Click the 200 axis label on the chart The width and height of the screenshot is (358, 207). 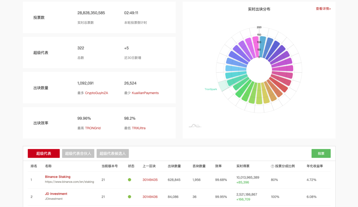[259, 27]
